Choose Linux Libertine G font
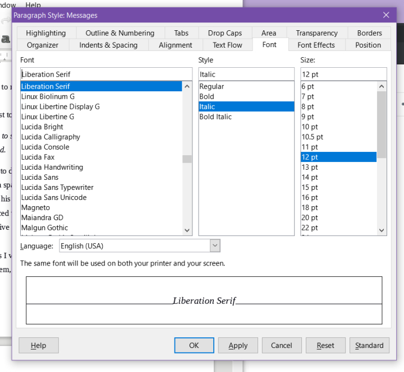404x372 pixels. pyautogui.click(x=101, y=117)
